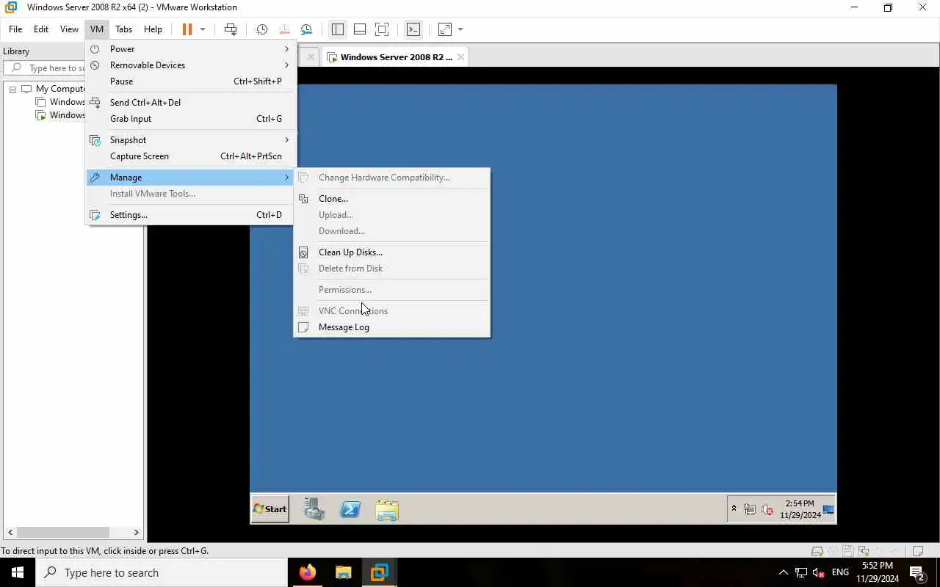The width and height of the screenshot is (940, 587).
Task: Click the Message Log icon
Action: 303,327
